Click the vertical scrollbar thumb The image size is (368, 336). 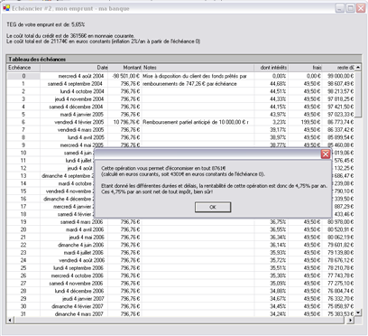tap(358, 94)
